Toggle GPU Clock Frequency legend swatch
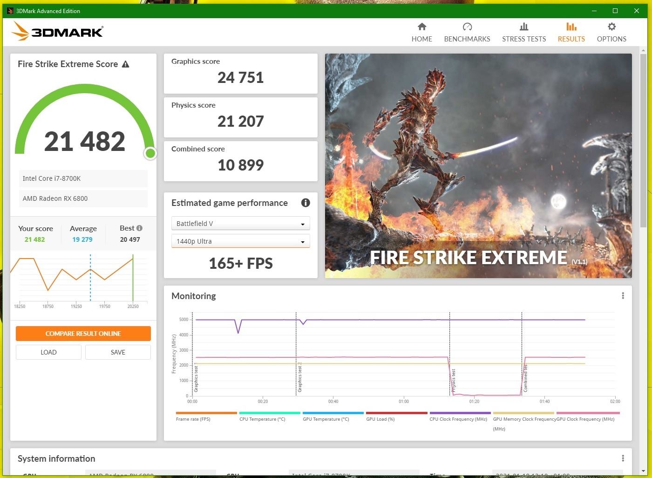 tap(588, 413)
